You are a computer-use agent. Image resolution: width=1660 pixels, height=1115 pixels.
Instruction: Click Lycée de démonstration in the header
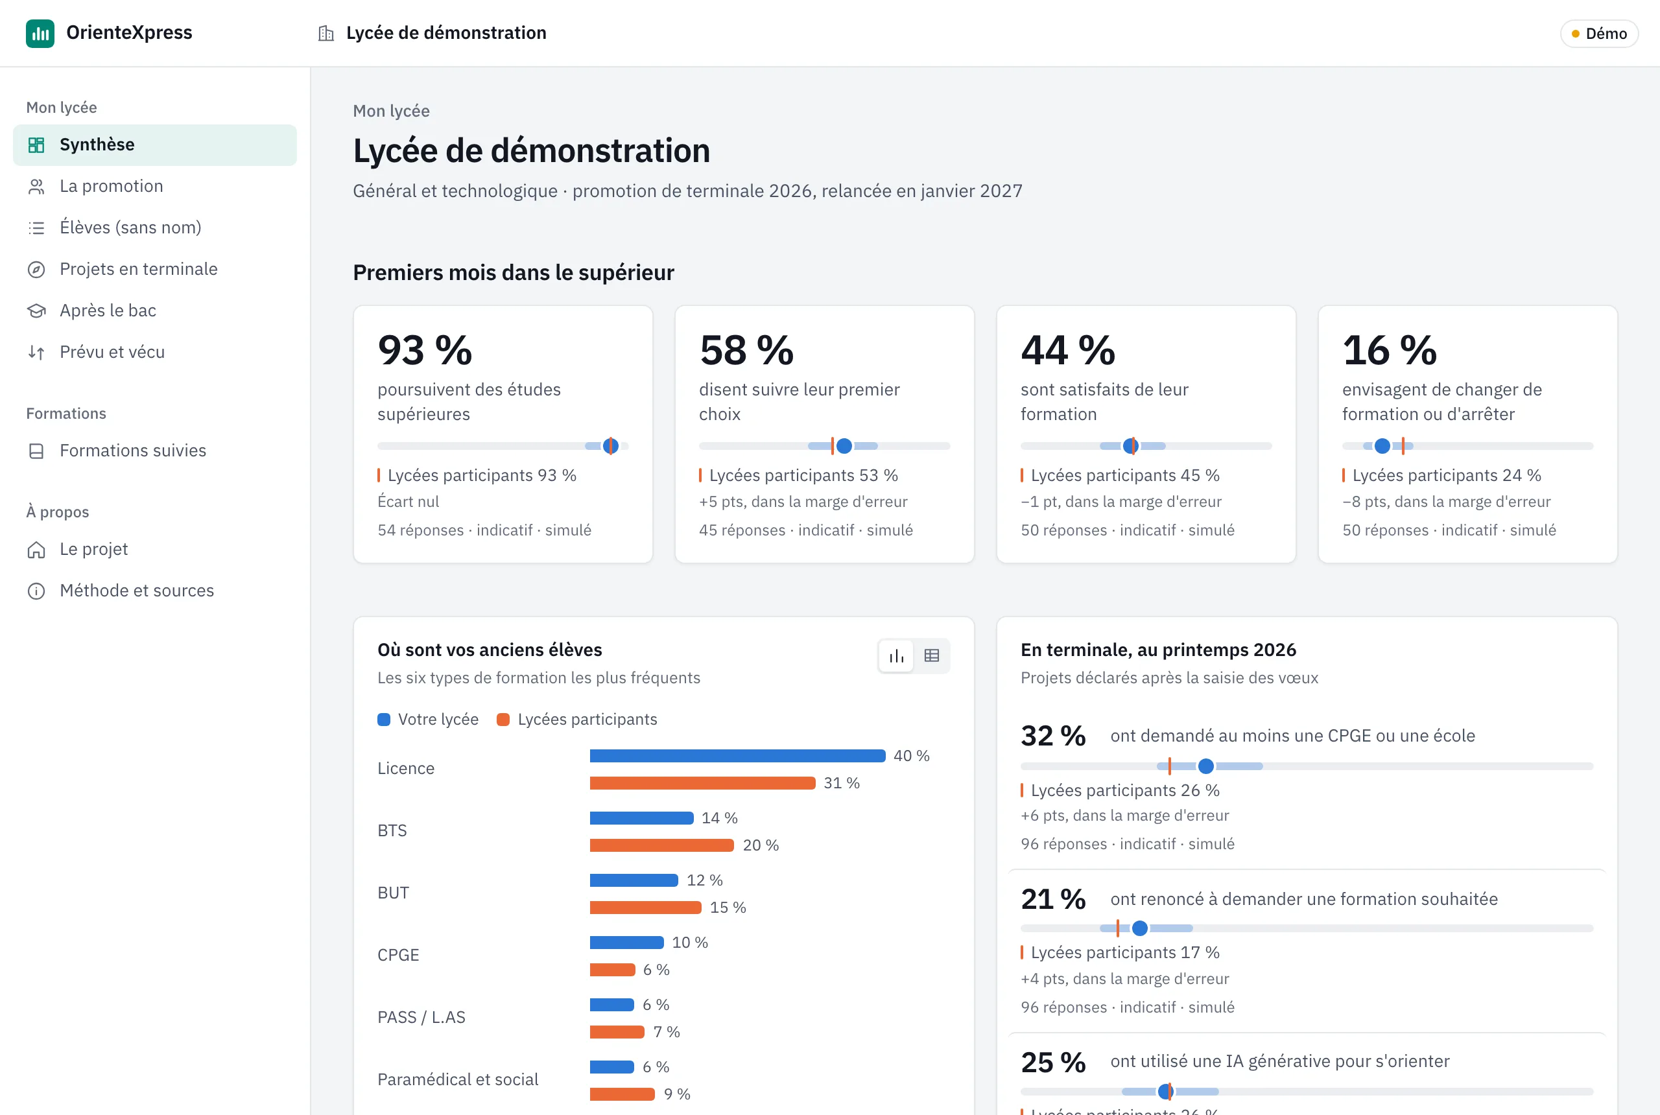pyautogui.click(x=446, y=34)
